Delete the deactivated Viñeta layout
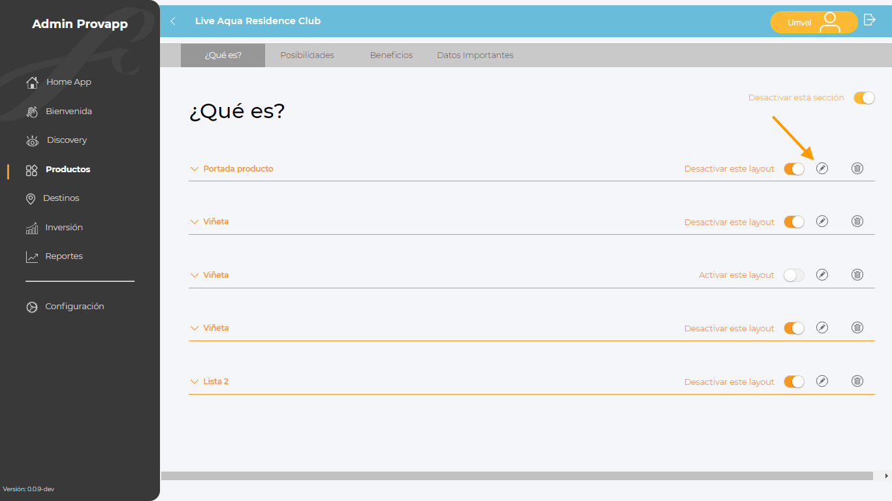The width and height of the screenshot is (892, 501). tap(857, 275)
